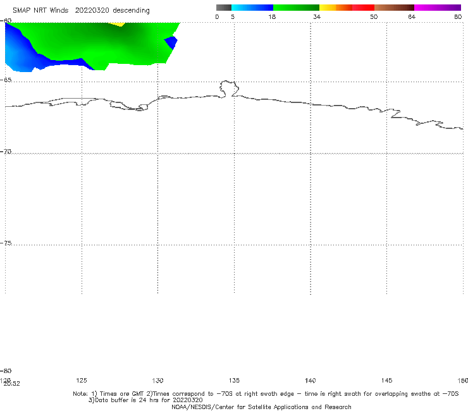
Task: Click the note line 'Times are GMT'
Action: pyautogui.click(x=122, y=394)
